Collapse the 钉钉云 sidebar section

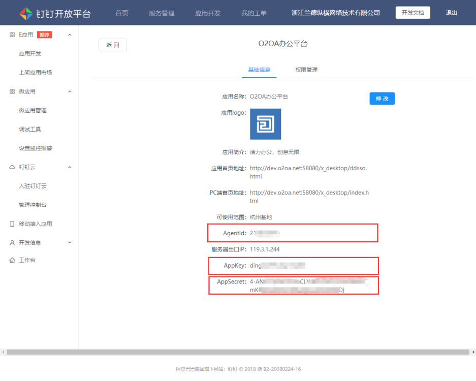click(70, 167)
